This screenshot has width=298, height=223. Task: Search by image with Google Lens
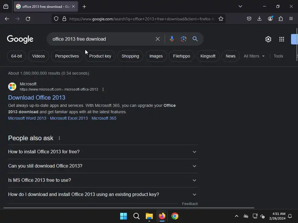coord(183,39)
